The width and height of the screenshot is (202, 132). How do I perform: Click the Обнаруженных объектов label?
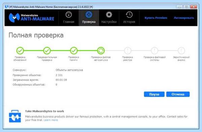(x=29, y=85)
